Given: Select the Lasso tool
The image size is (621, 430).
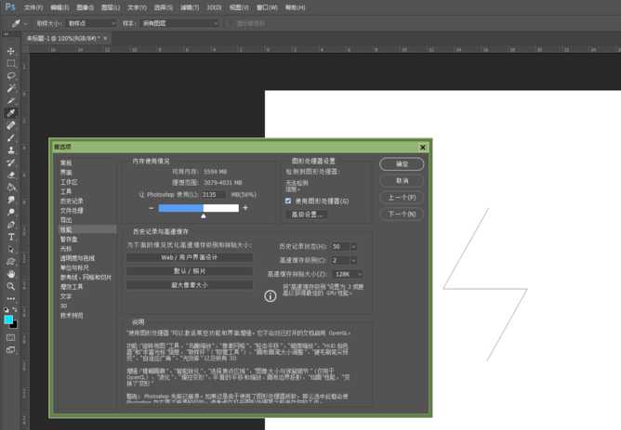Looking at the screenshot, I should 11,75.
